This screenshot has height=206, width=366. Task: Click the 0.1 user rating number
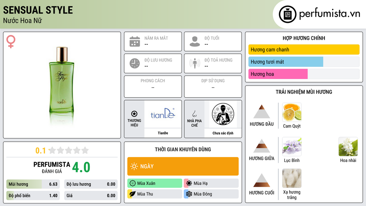coord(40,151)
